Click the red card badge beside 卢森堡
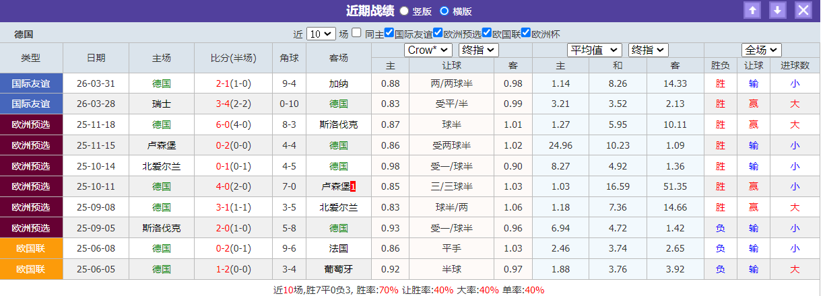Screen dimensions: 825x296 coord(352,186)
